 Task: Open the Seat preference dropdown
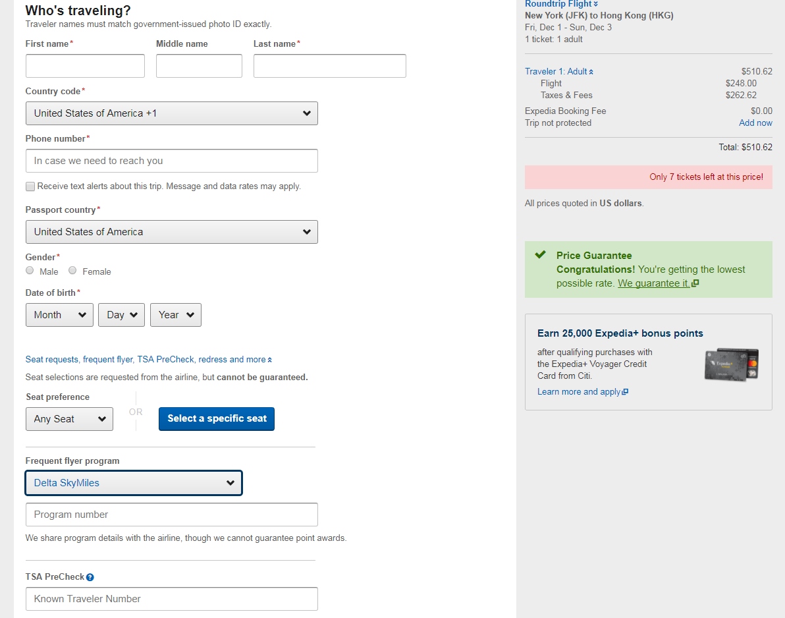[x=69, y=419]
